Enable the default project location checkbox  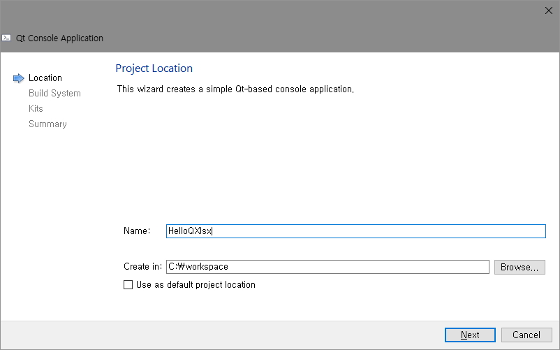coord(128,285)
